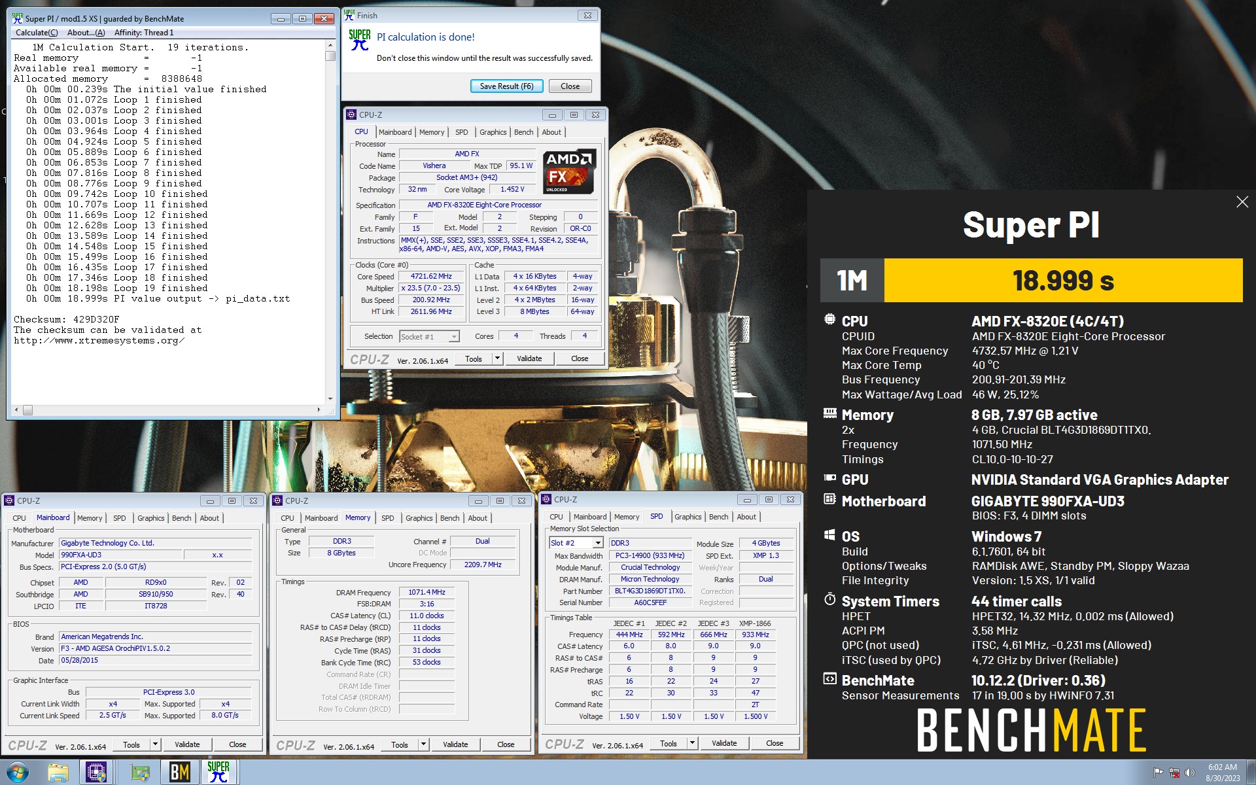Viewport: 1256px width, 785px height.
Task: Click Close button in CPU-Z SPD window
Action: click(x=775, y=743)
